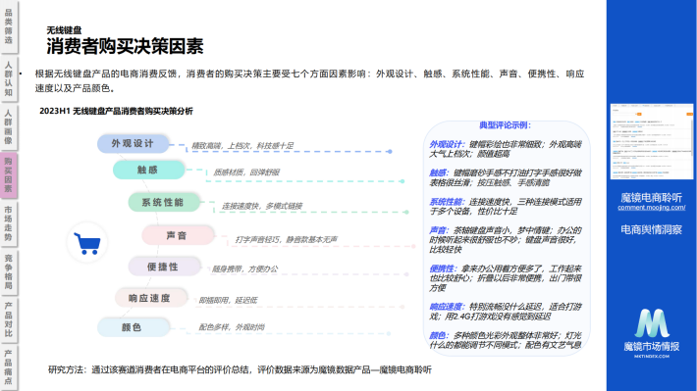Switch to the 产品对比 side tab

point(9,319)
